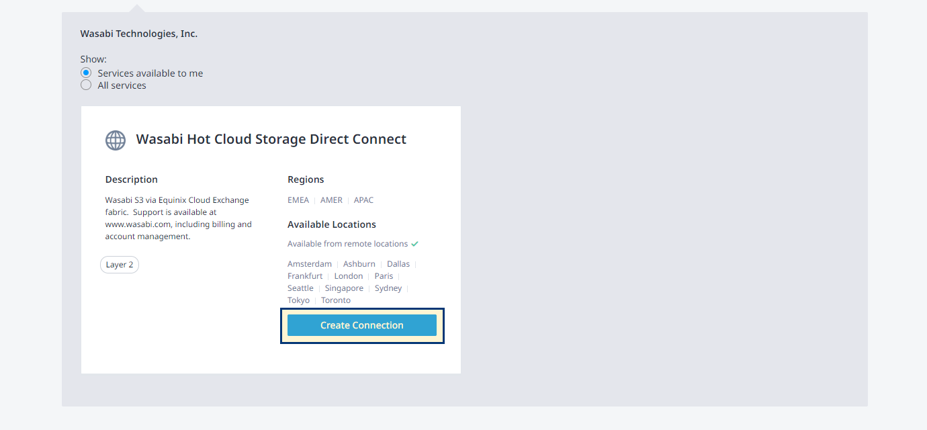Click the APAC region
The height and width of the screenshot is (430, 927).
363,200
